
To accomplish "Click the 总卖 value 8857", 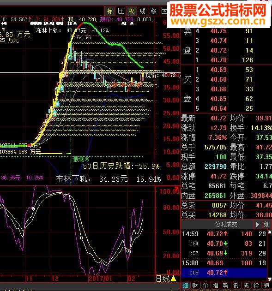I will click(x=219, y=205).
